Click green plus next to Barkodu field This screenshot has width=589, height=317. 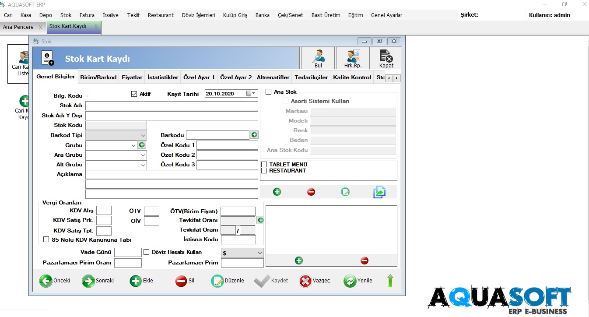[254, 135]
